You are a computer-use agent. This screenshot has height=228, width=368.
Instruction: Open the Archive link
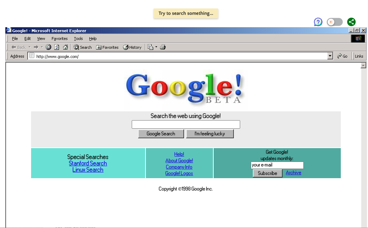[x=293, y=173]
